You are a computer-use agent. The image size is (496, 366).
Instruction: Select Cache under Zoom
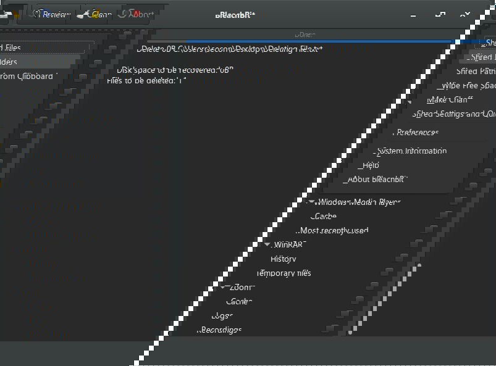239,302
